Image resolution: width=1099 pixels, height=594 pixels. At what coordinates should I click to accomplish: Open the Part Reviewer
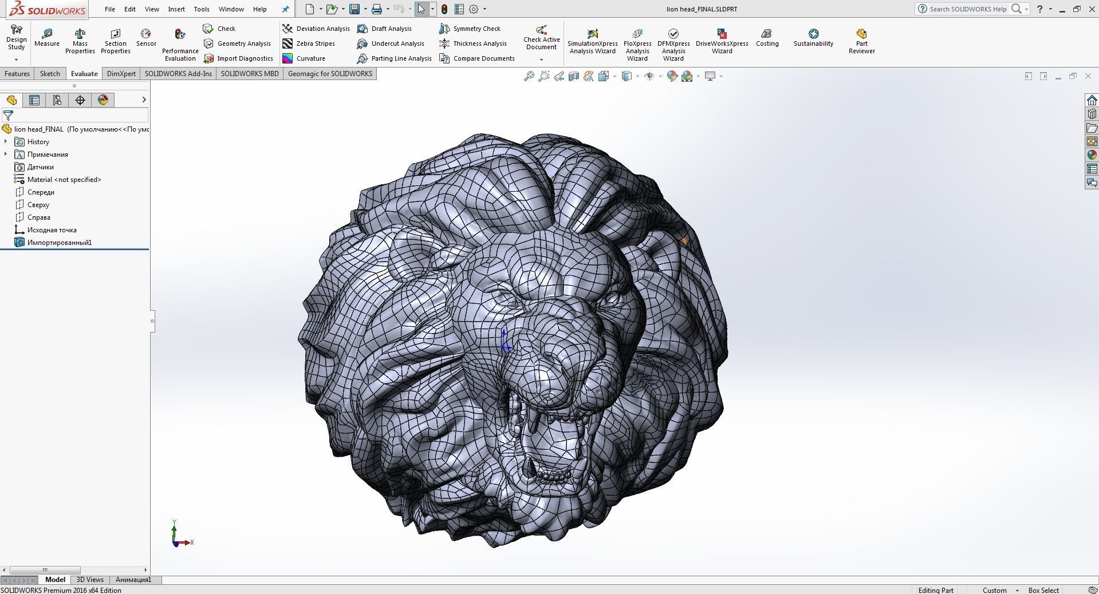tap(862, 41)
